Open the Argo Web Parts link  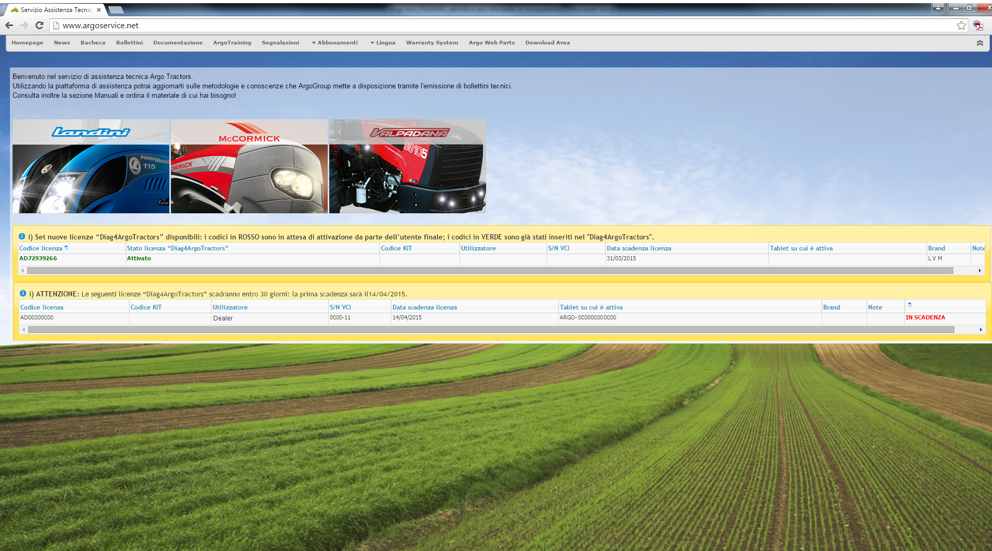click(491, 43)
